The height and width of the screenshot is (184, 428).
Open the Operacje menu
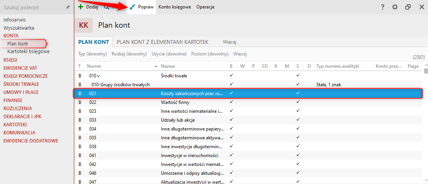pyautogui.click(x=205, y=7)
